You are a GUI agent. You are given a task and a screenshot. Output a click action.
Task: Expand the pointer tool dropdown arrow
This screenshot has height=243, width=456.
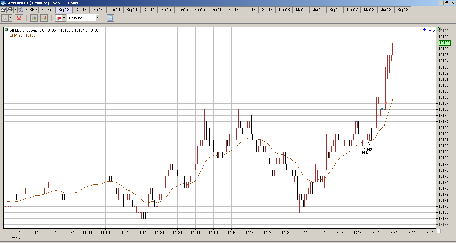pyautogui.click(x=10, y=18)
